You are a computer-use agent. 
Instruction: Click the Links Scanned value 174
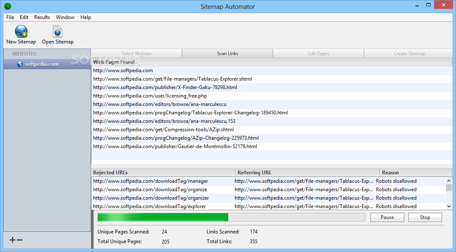coord(254,232)
